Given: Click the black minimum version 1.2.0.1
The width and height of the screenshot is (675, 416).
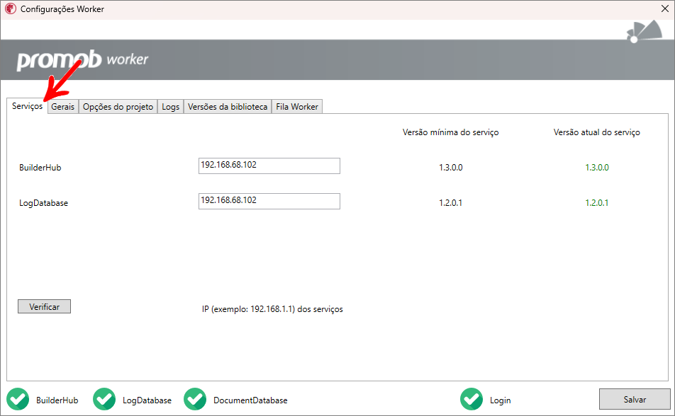Looking at the screenshot, I should [x=451, y=203].
